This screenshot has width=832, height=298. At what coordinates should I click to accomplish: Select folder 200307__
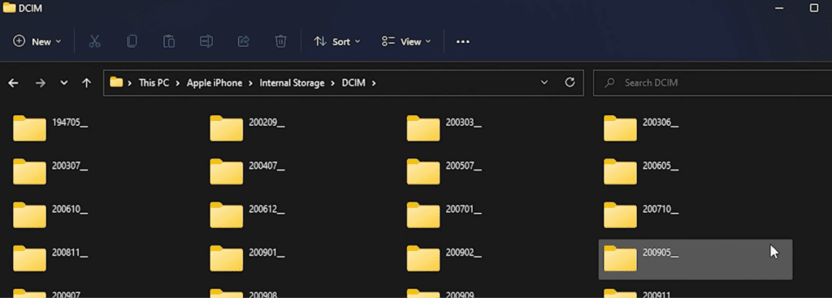pos(50,171)
